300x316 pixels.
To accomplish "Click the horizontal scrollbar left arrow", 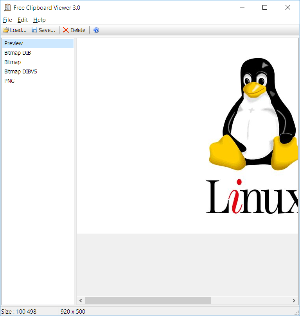I will tap(81, 300).
